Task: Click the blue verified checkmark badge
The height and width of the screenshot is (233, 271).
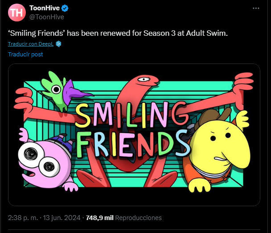Action: click(x=64, y=8)
